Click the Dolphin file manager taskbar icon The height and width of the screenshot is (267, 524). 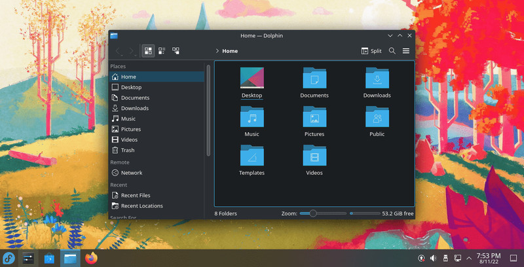[70, 258]
